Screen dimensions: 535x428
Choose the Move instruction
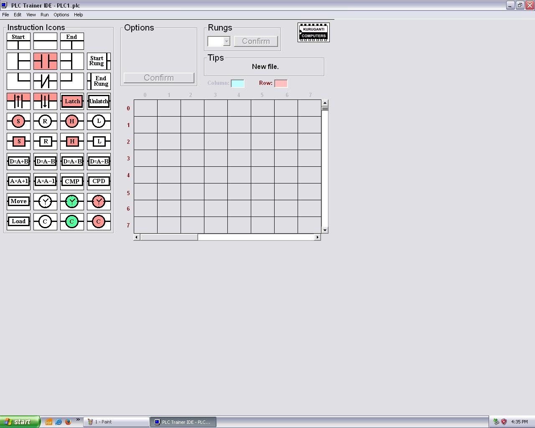(x=18, y=201)
